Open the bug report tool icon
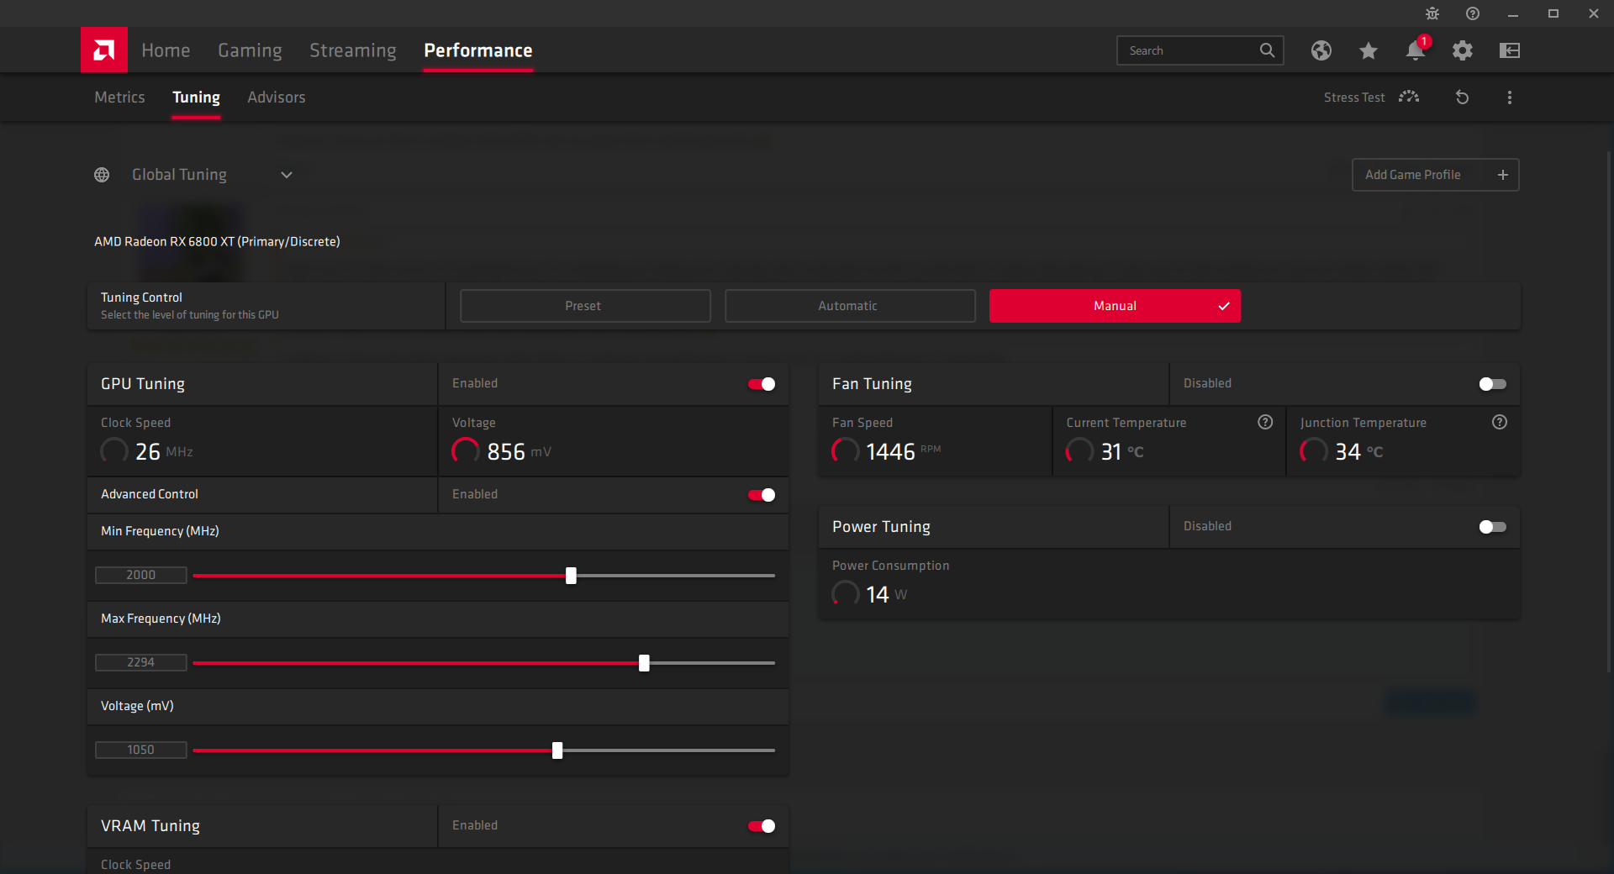Viewport: 1614px width, 874px height. [x=1432, y=13]
